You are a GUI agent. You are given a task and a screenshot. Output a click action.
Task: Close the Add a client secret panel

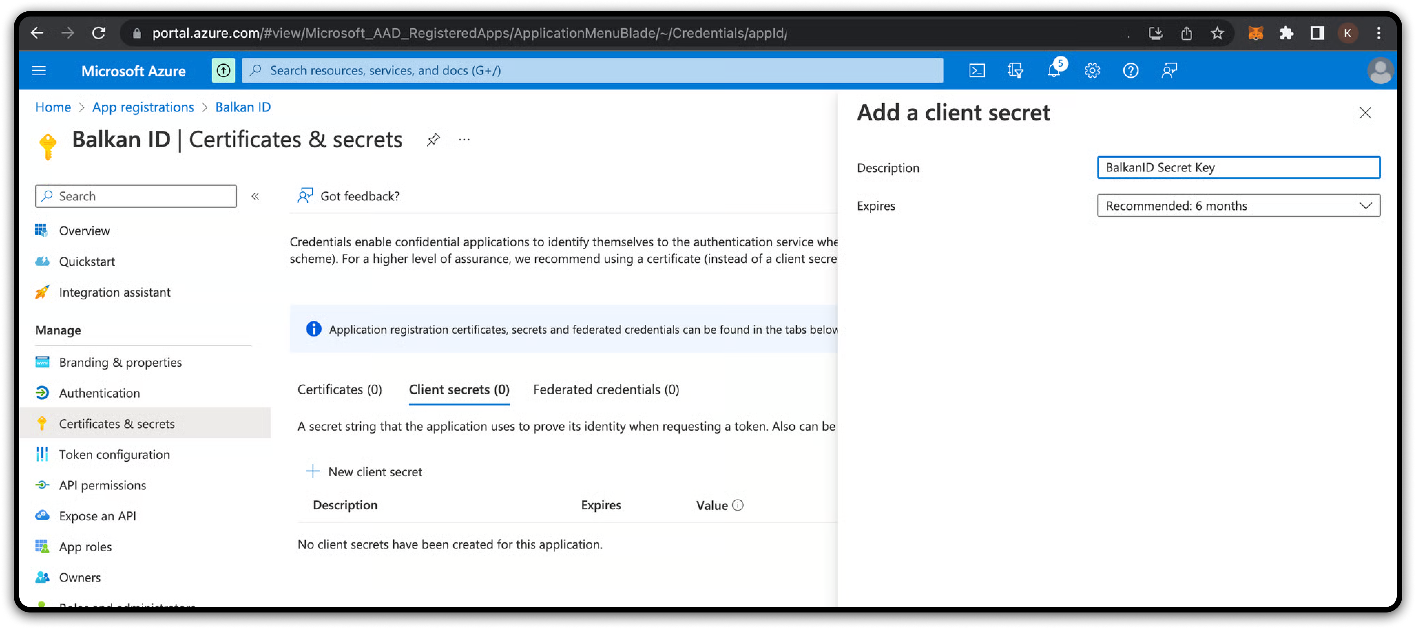click(x=1365, y=113)
